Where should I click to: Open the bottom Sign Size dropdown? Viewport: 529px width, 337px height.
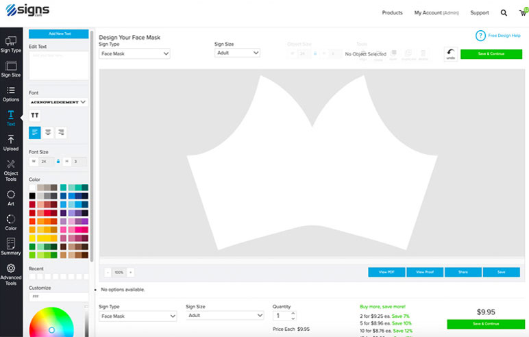225,316
